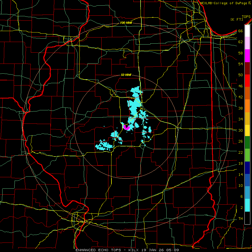Click the legend value "54"
This screenshot has height=252, width=252.
click(x=241, y=64)
